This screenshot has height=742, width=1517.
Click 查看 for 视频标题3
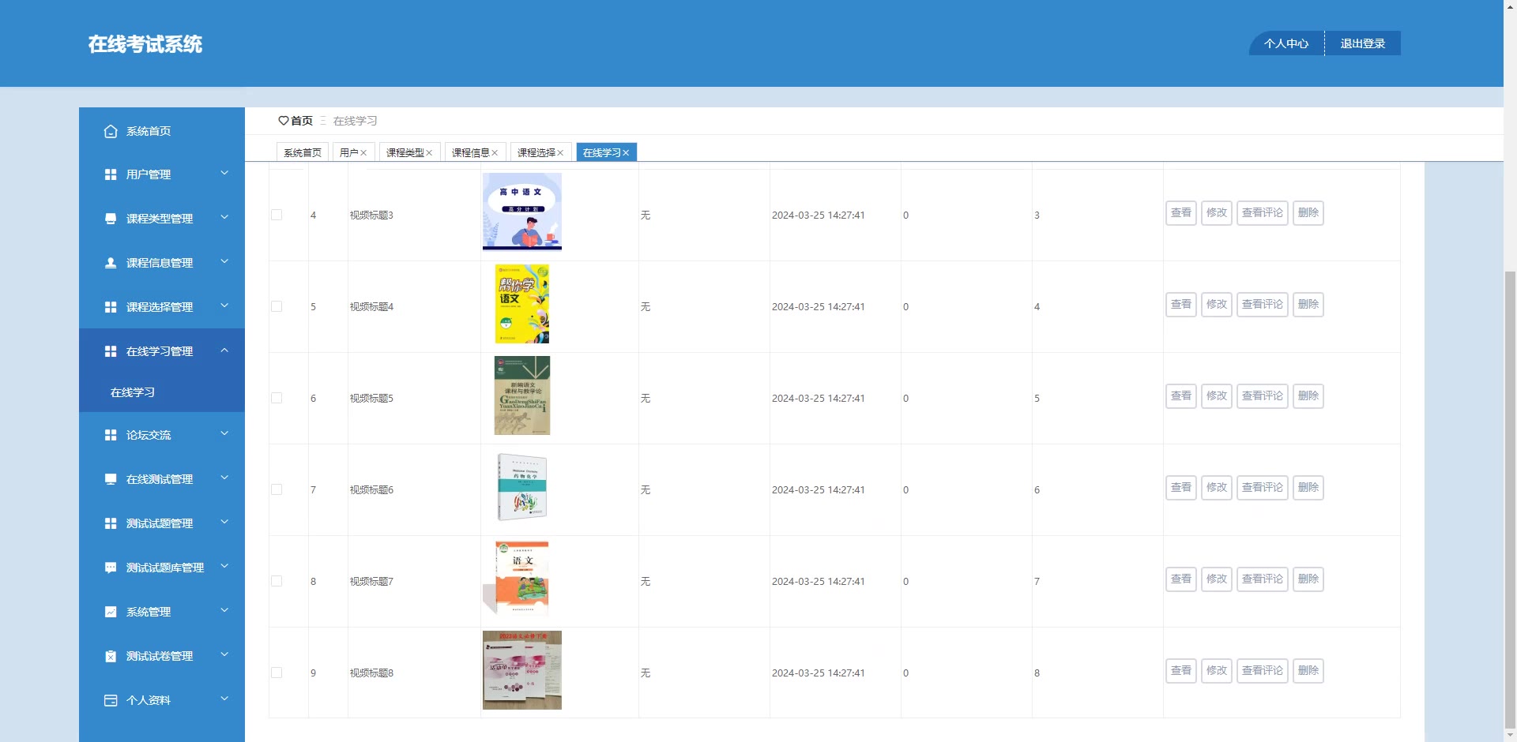pos(1181,213)
